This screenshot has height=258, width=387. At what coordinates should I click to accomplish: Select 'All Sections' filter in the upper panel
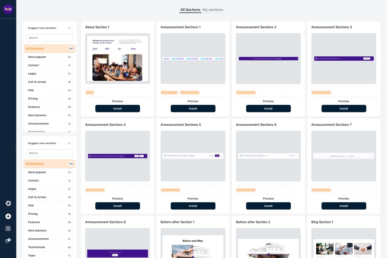49,49
